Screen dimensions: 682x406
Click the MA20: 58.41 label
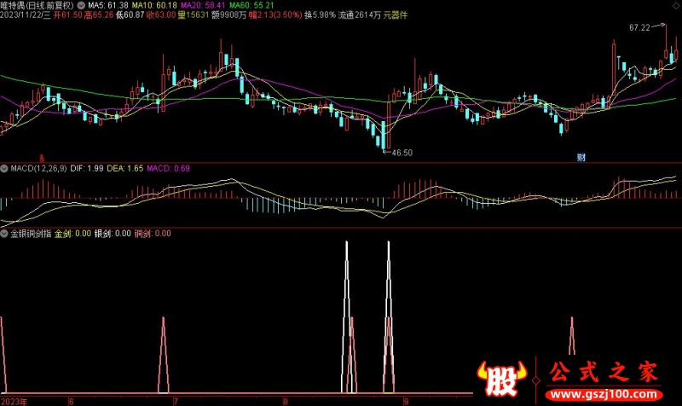(x=203, y=6)
